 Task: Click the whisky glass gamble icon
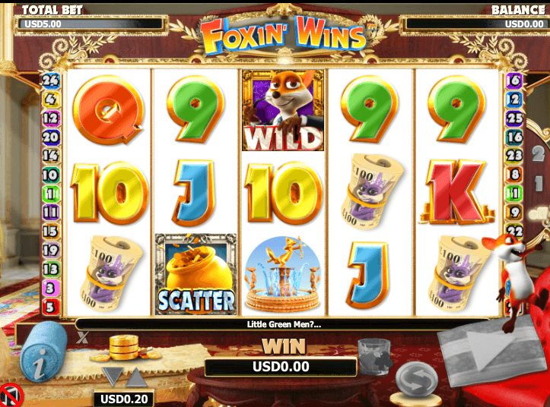click(x=375, y=357)
